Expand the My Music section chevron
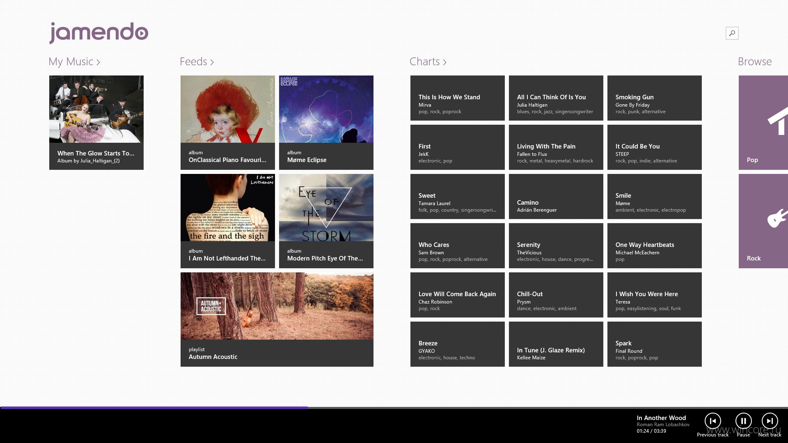788x443 pixels. [98, 62]
